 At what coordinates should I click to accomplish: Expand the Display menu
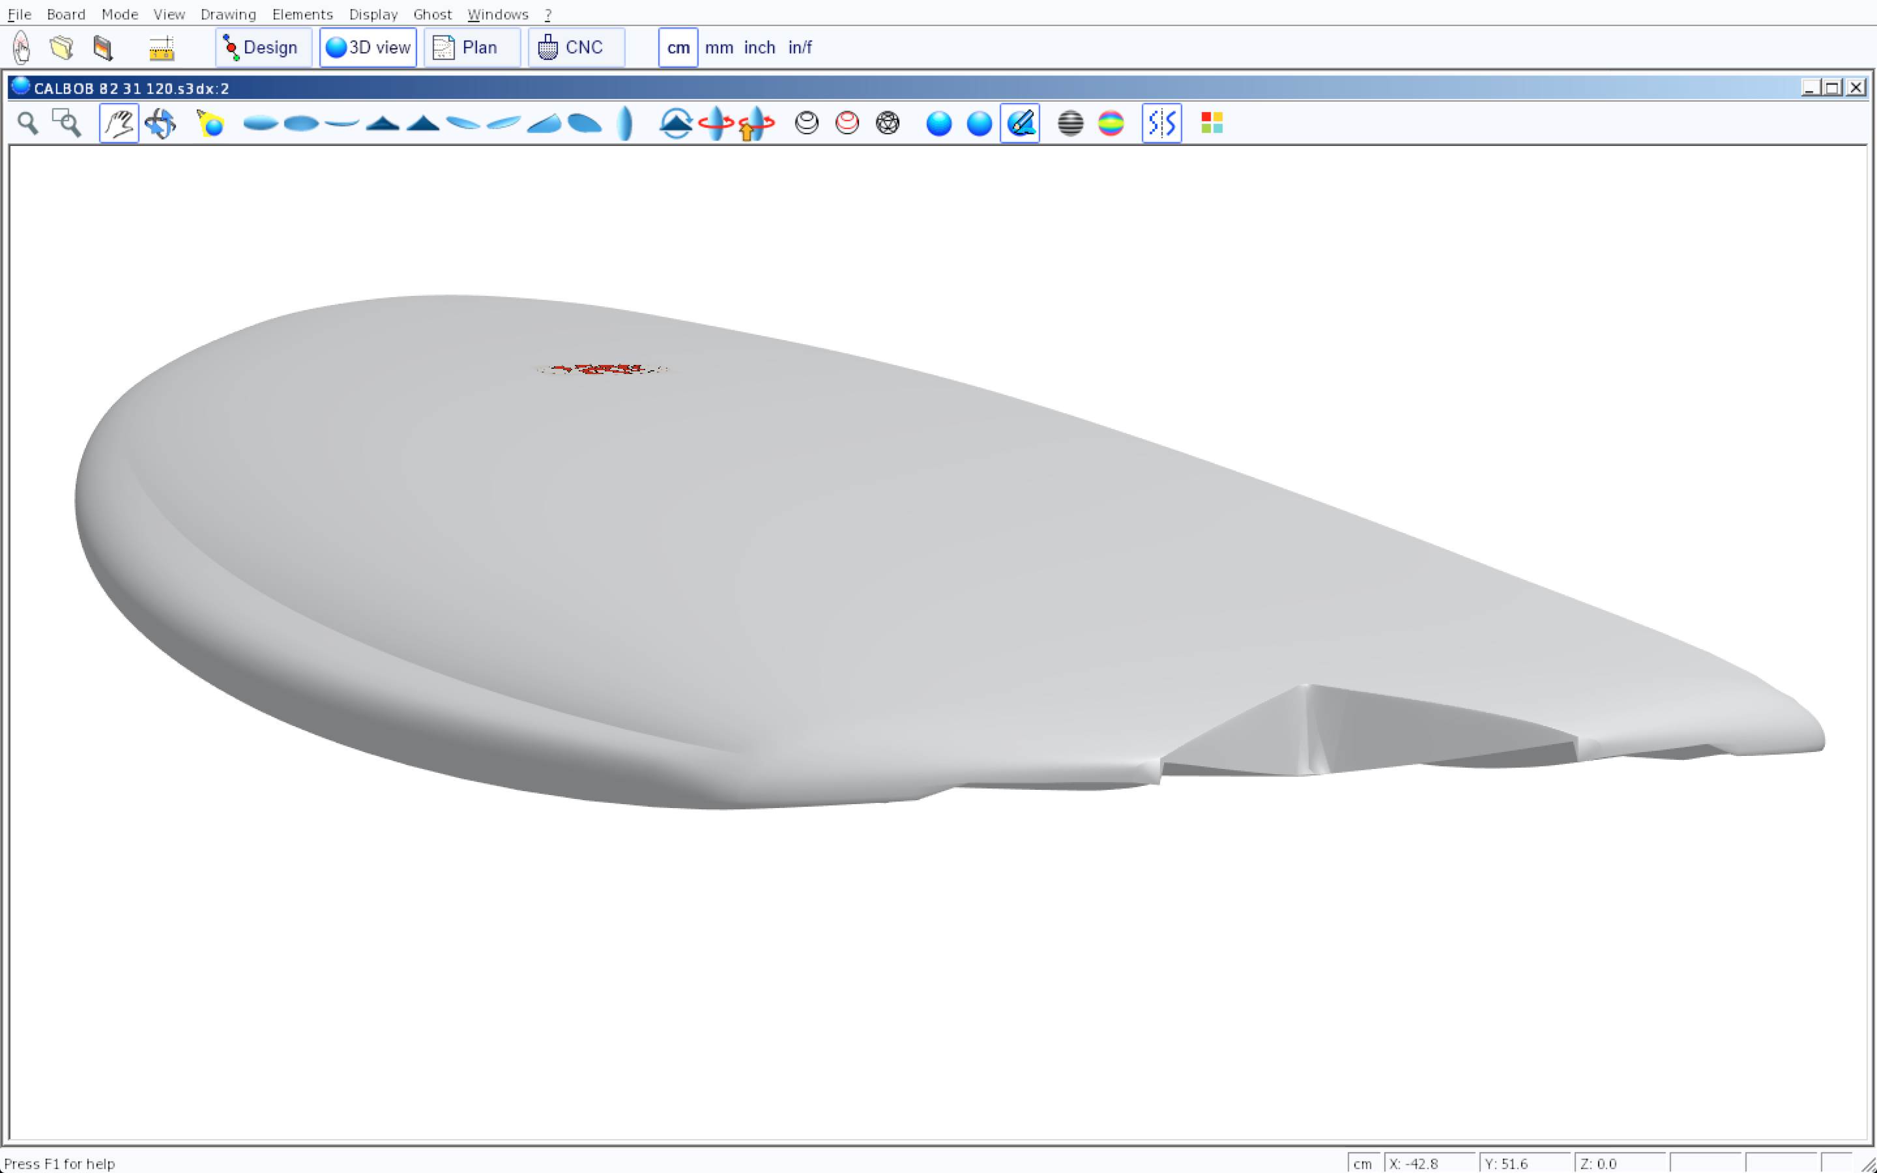pos(373,14)
